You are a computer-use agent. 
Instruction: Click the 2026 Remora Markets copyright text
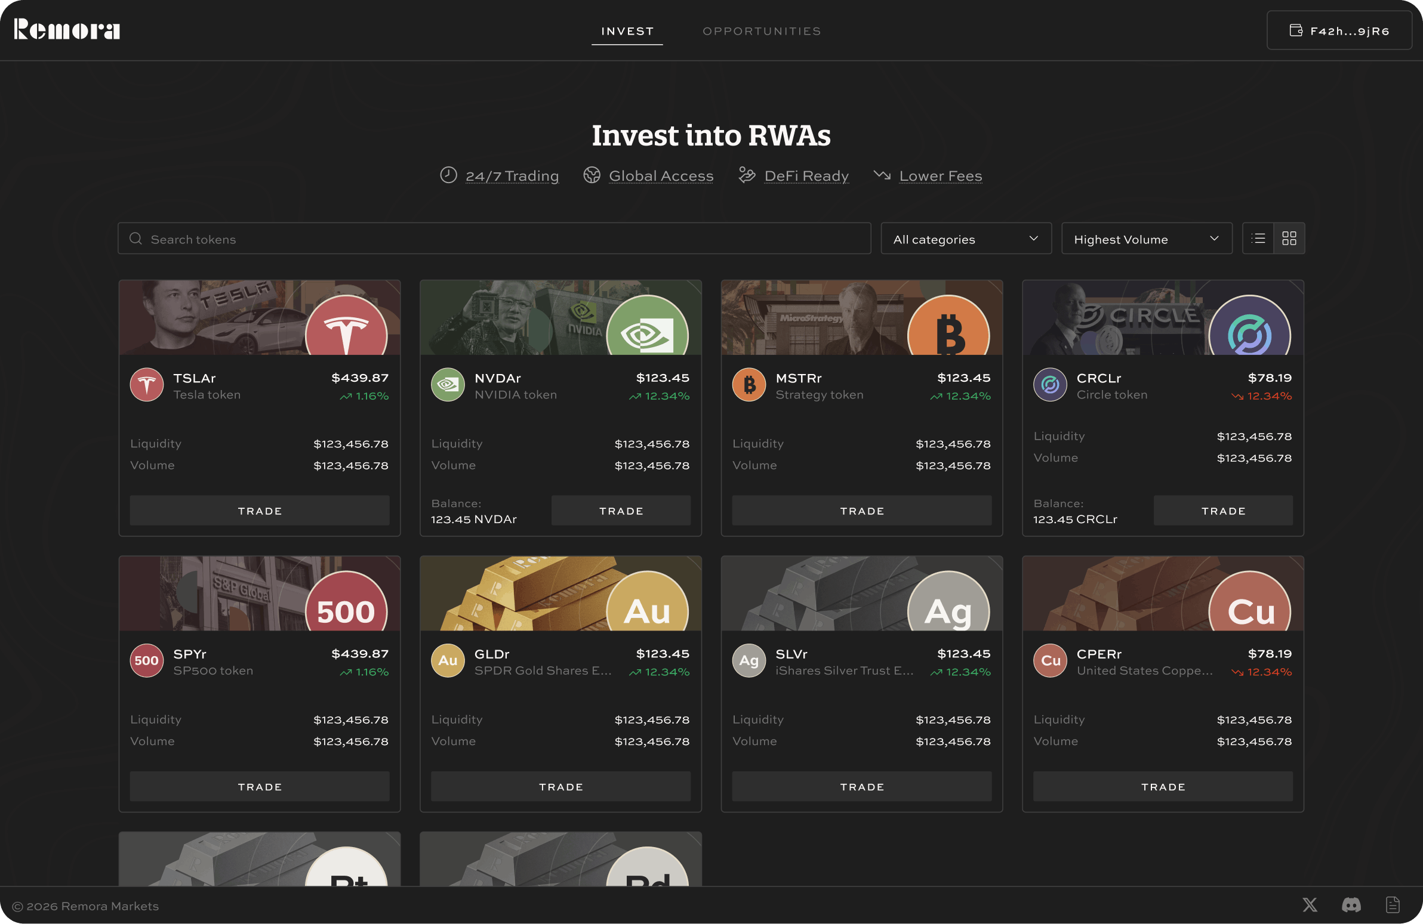click(x=85, y=906)
